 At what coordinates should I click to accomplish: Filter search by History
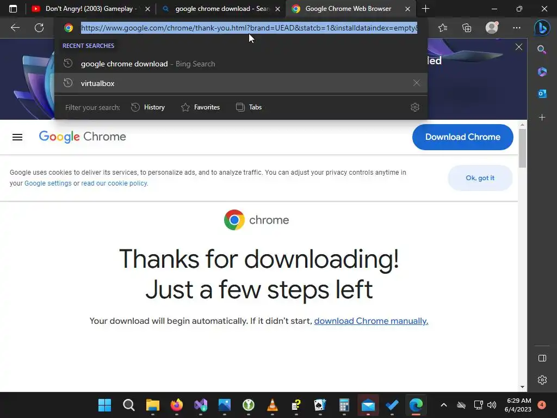148,107
